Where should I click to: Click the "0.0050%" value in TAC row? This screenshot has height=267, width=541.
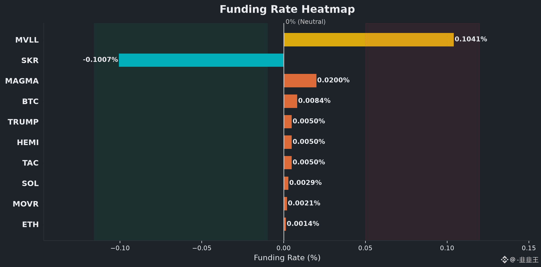309,162
